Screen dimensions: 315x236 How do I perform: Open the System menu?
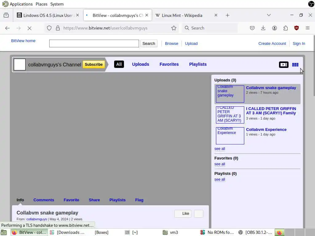[57, 4]
